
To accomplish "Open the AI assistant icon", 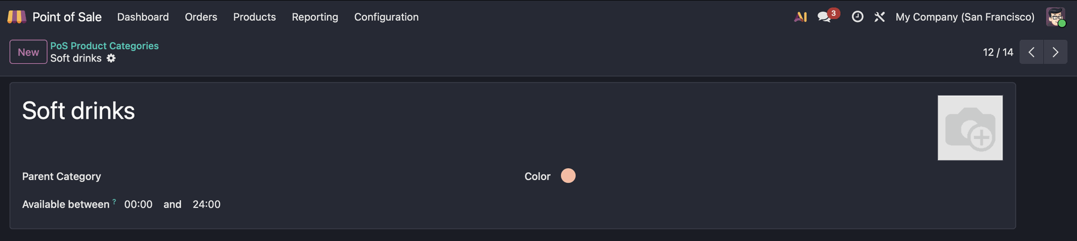I will (x=800, y=17).
